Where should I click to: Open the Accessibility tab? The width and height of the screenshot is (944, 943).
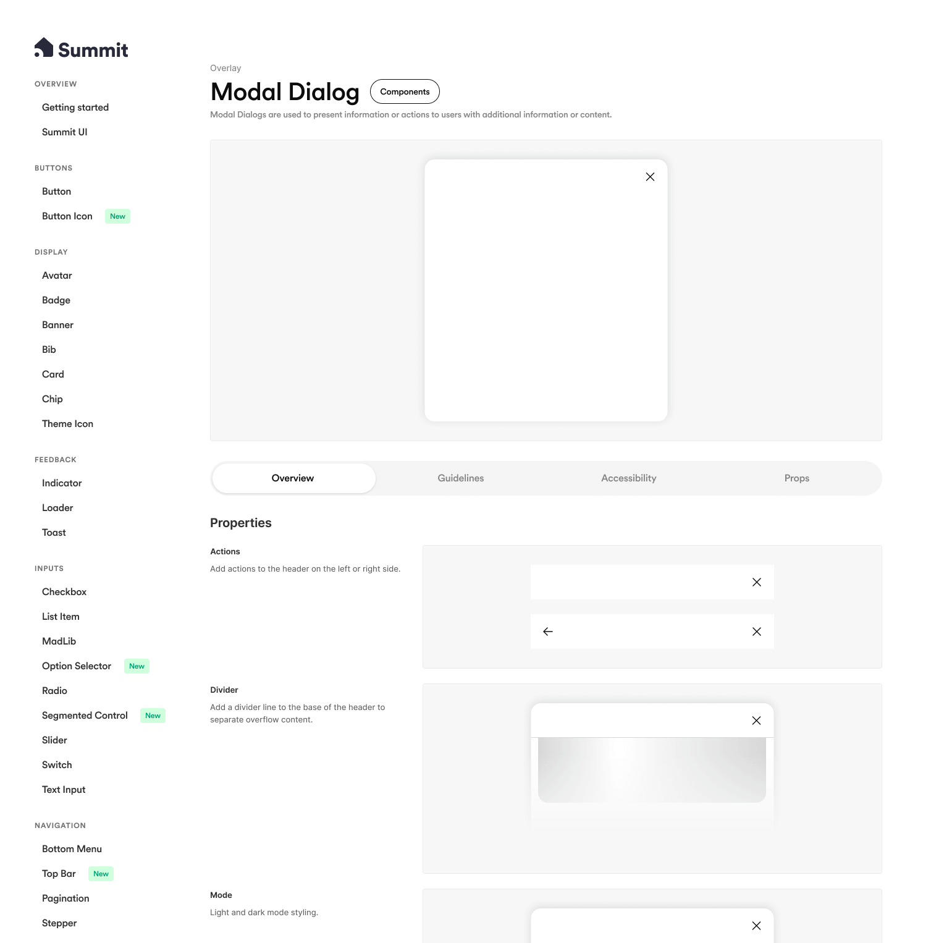point(628,478)
